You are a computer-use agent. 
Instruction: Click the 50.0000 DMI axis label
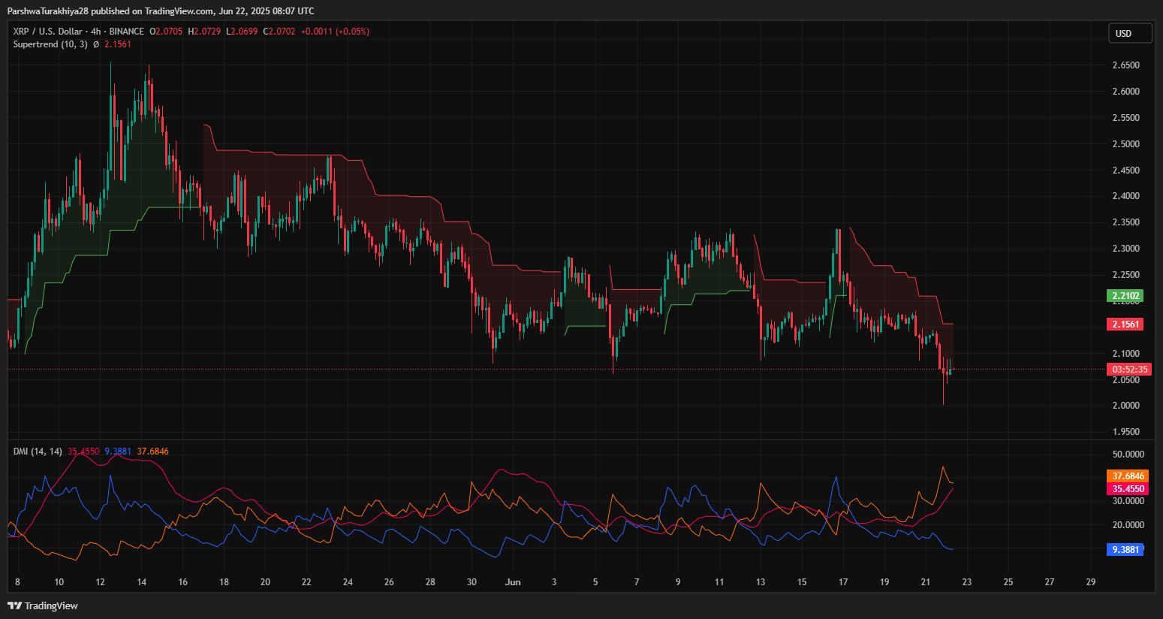point(1128,454)
